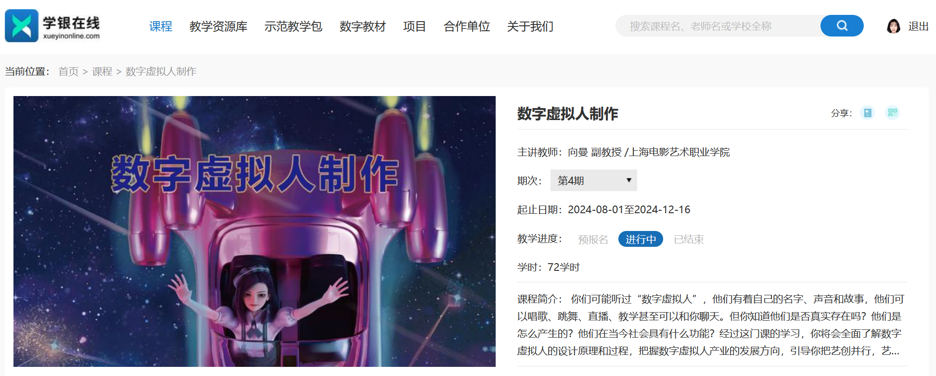Share the course via the note icon

click(x=867, y=113)
